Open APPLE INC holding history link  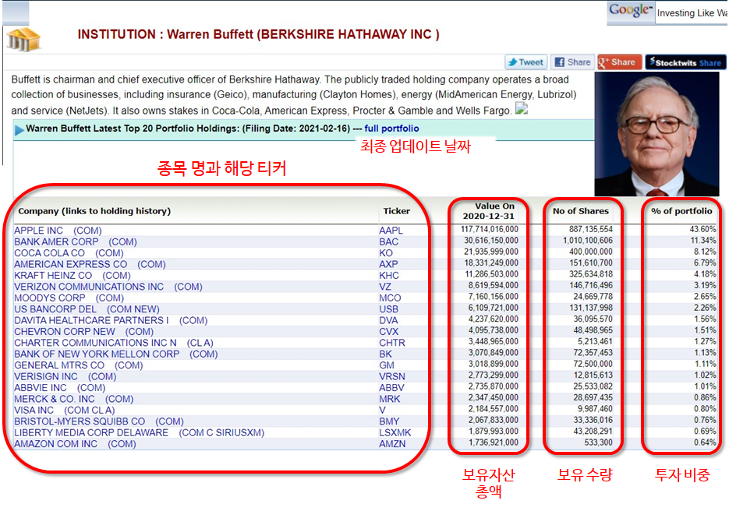pyautogui.click(x=58, y=231)
